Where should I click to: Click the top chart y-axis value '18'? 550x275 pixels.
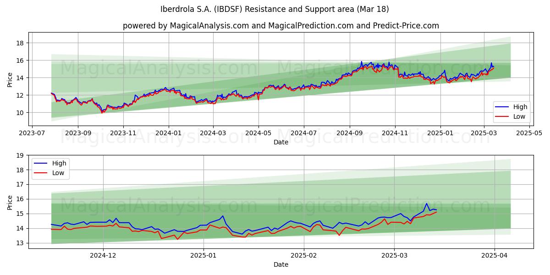click(x=21, y=43)
